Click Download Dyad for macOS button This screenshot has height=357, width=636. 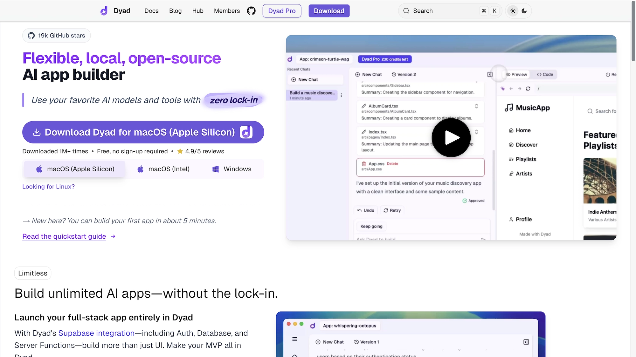point(143,132)
